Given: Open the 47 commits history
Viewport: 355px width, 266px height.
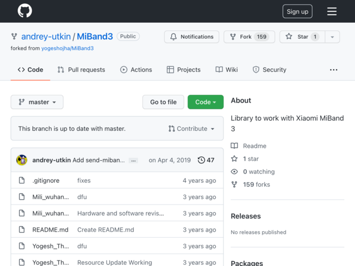Looking at the screenshot, I should tap(206, 160).
